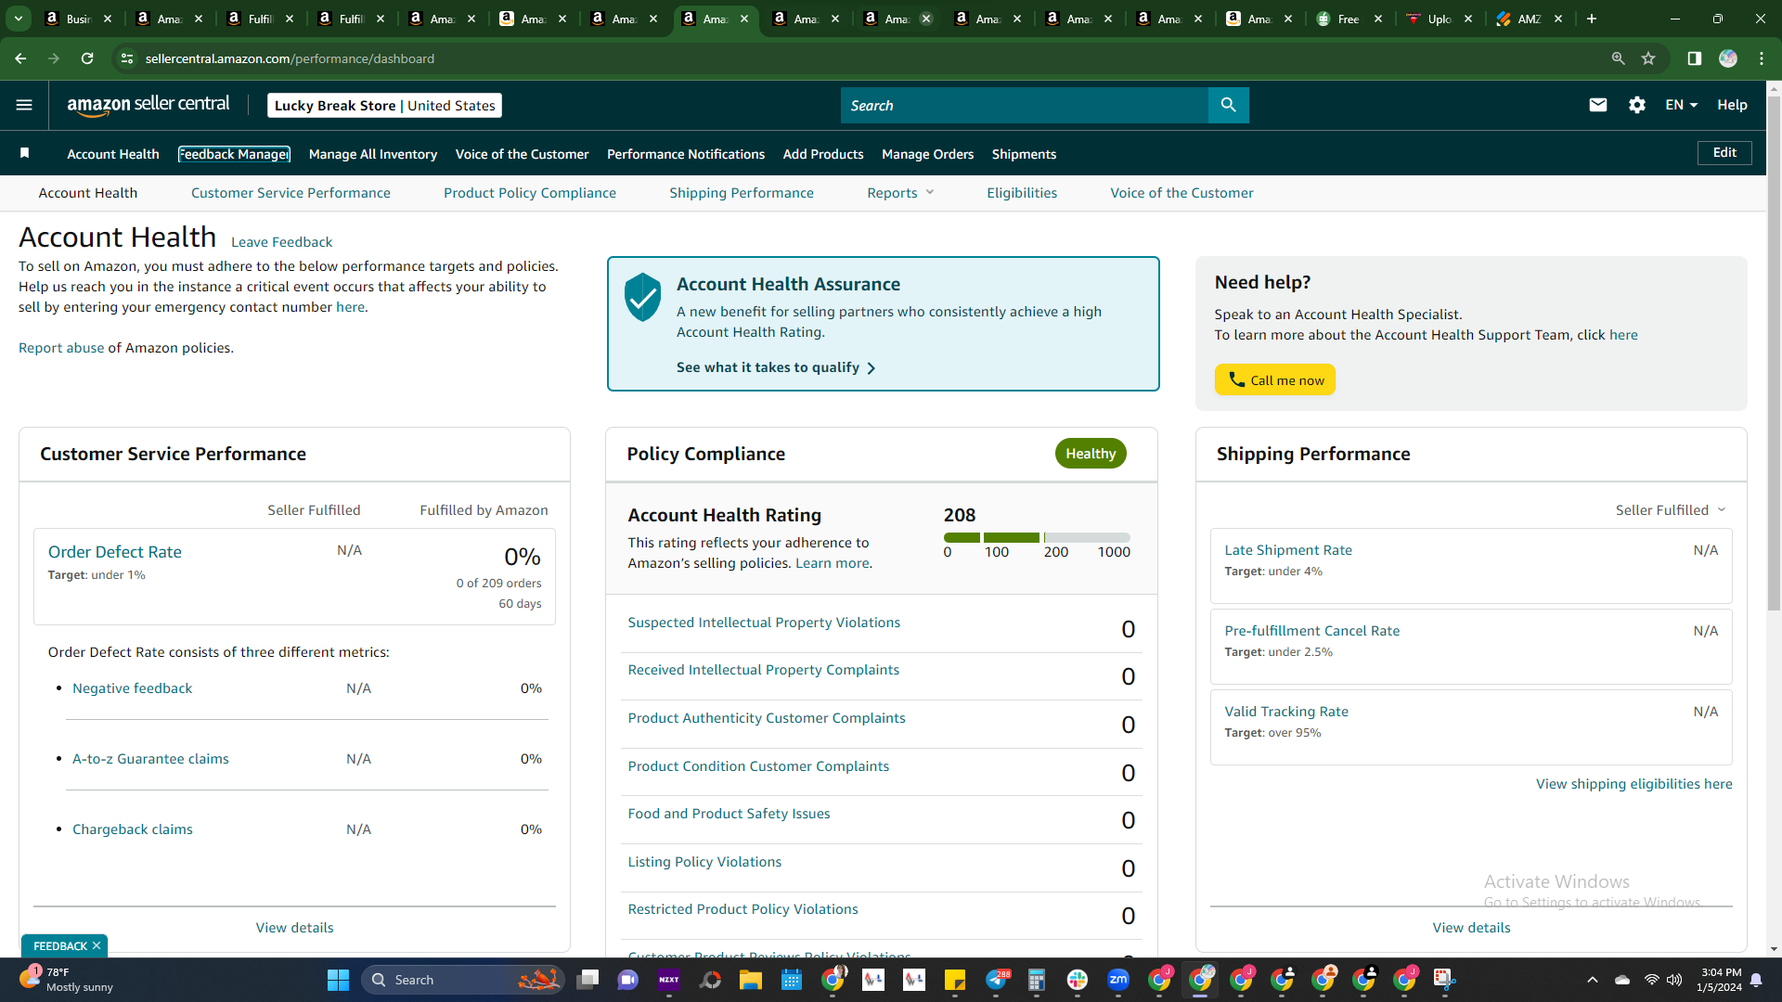Image resolution: width=1782 pixels, height=1002 pixels.
Task: Click the Amazon Seller Central logo
Action: pyautogui.click(x=148, y=105)
